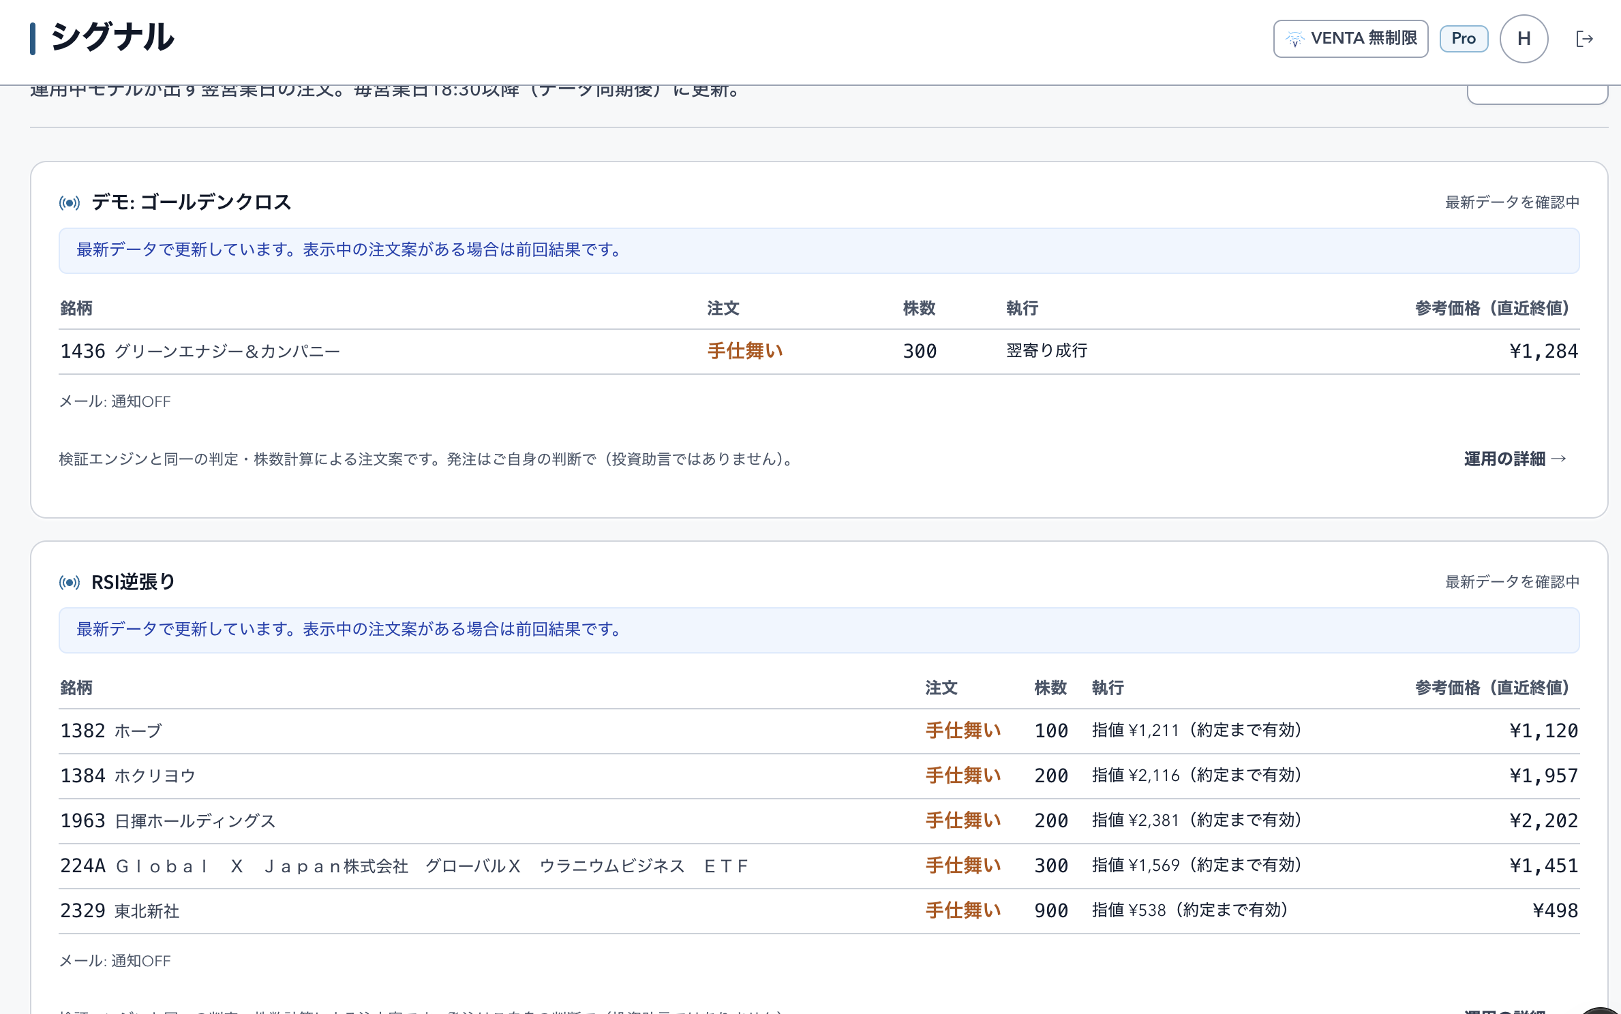Click the ¥1,957 reference price

[1543, 775]
